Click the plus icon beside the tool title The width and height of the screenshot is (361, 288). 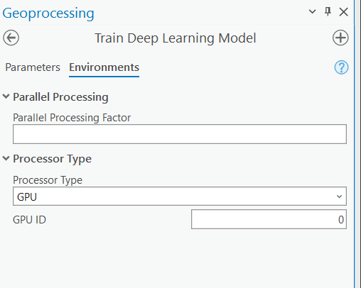coord(340,38)
